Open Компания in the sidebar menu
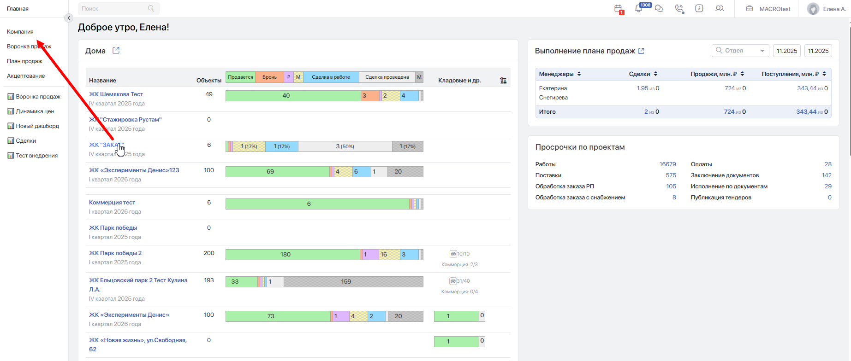The image size is (851, 361). tap(20, 32)
